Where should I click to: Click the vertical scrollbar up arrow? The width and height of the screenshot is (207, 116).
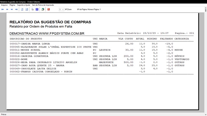206,8
